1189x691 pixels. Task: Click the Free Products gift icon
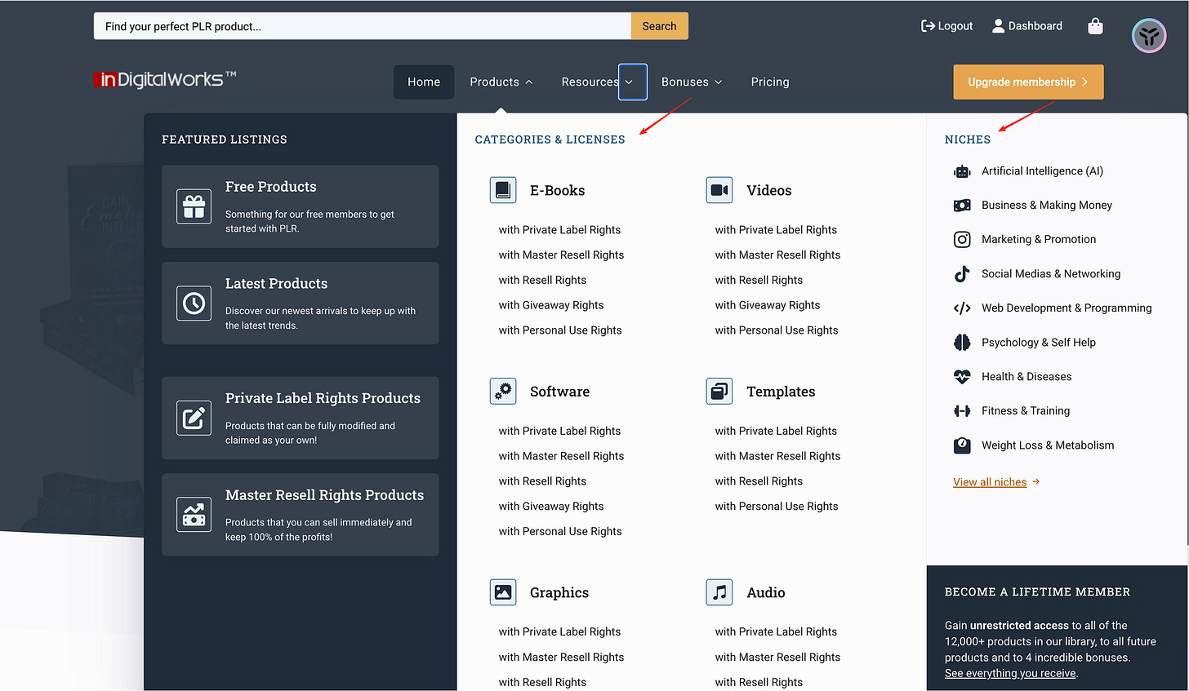(194, 206)
